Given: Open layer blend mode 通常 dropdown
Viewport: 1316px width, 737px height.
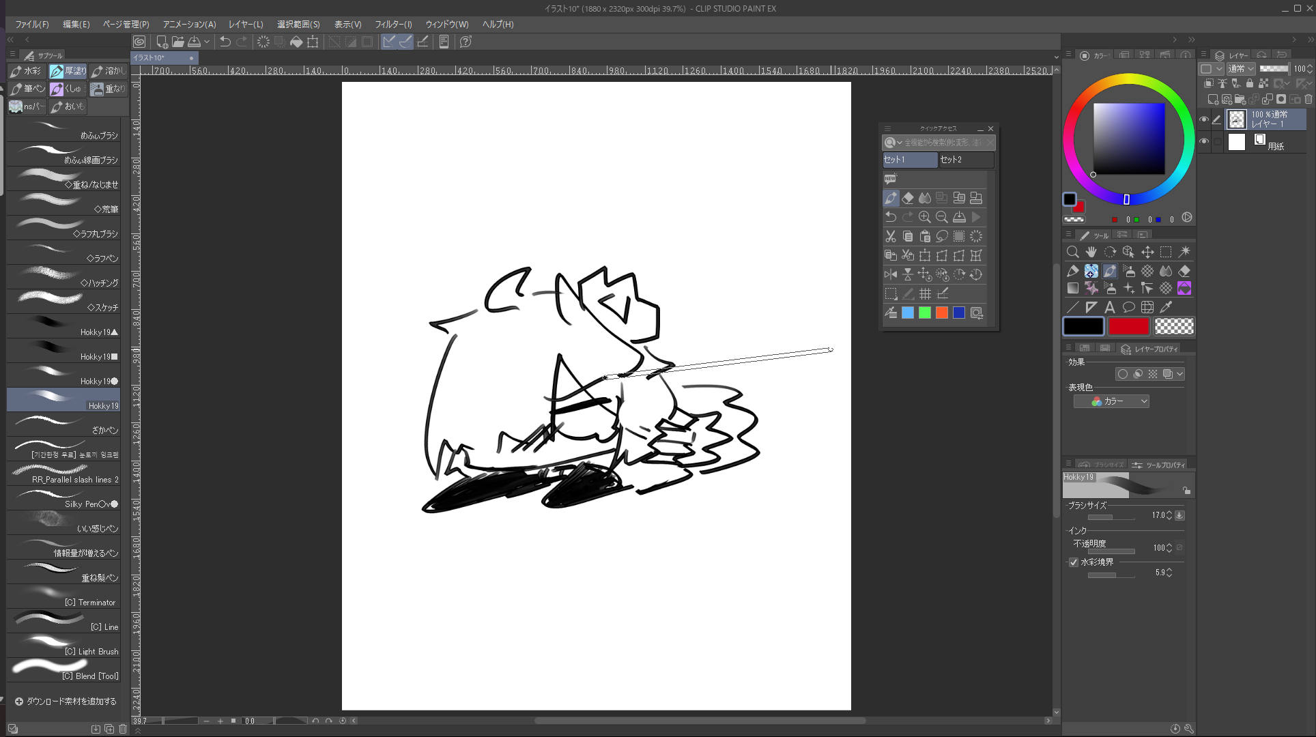Looking at the screenshot, I should coord(1240,69).
